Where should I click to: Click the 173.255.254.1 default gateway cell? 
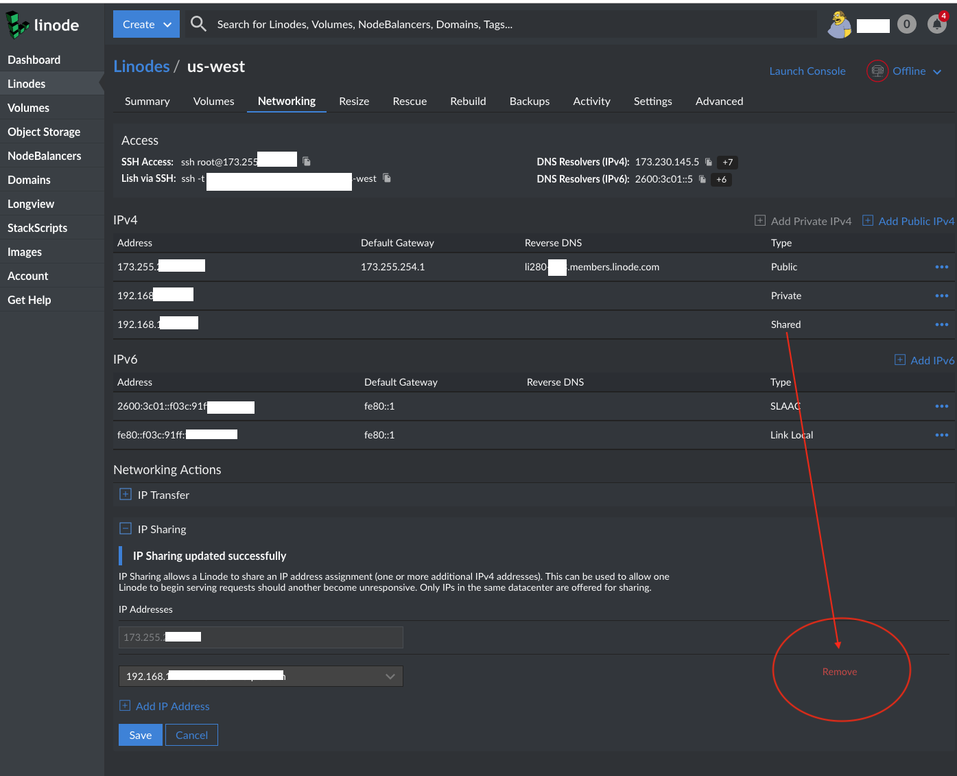point(393,267)
